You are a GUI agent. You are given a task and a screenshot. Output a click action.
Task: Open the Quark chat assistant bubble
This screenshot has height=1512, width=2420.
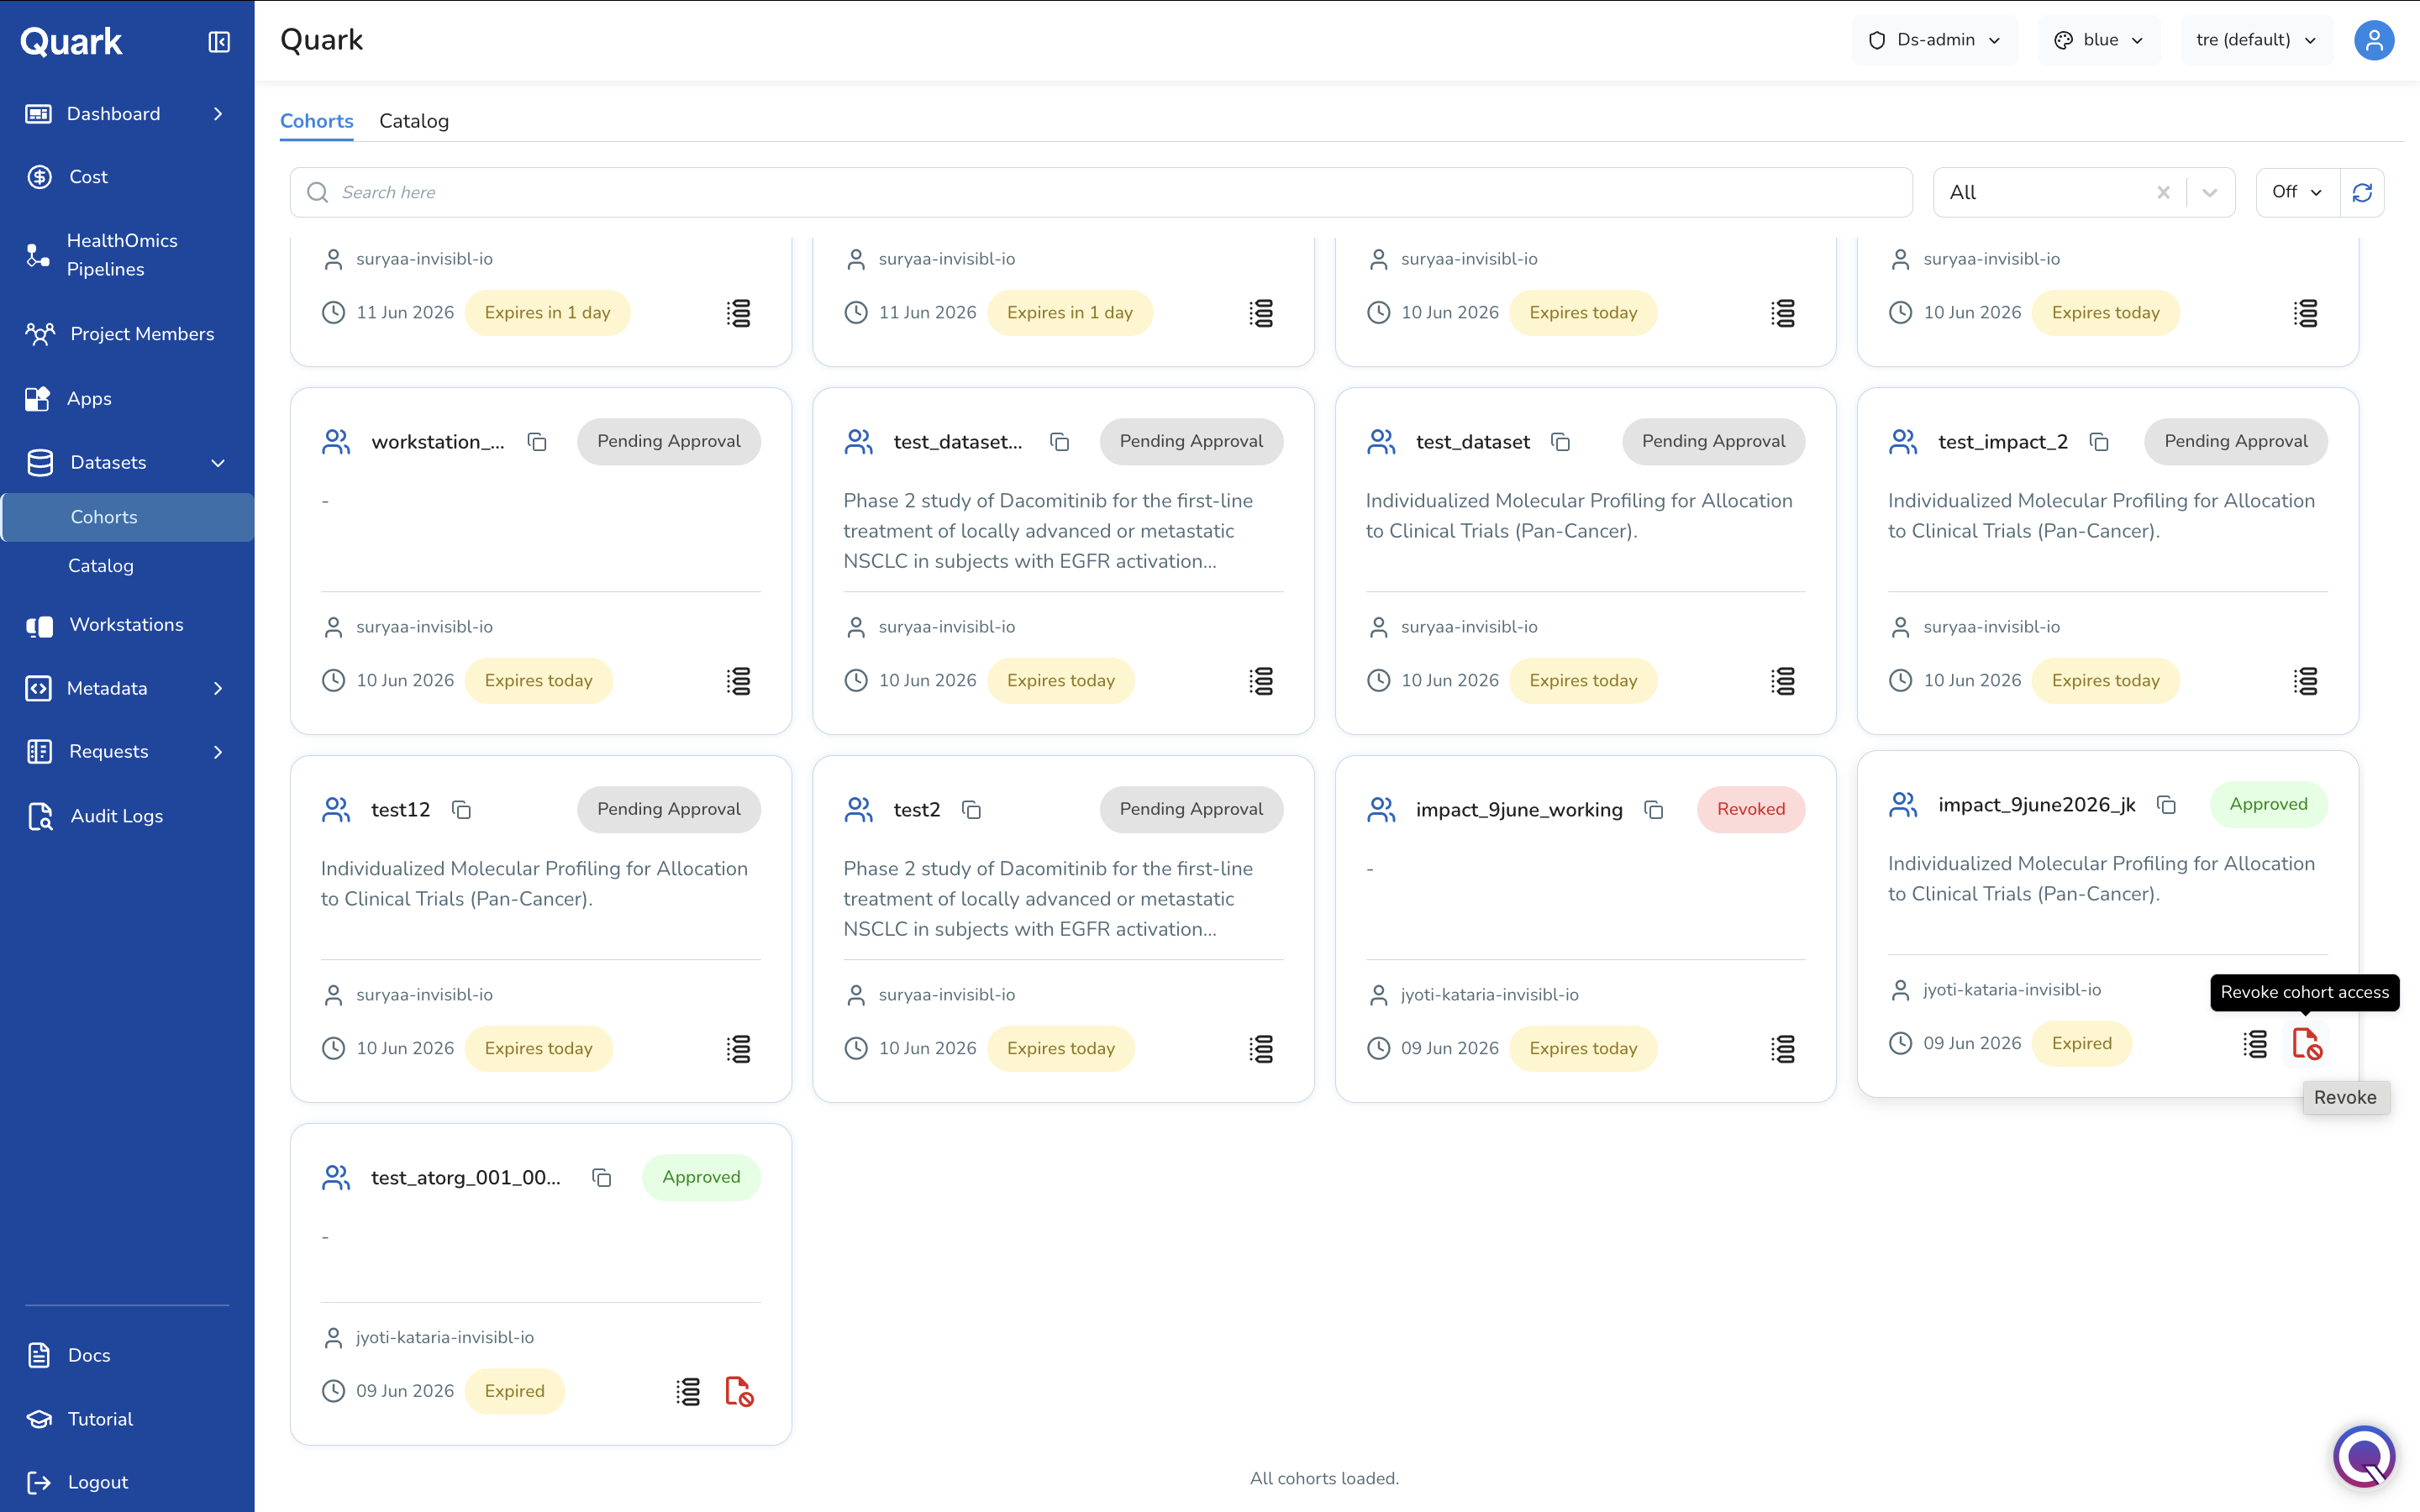pos(2364,1456)
